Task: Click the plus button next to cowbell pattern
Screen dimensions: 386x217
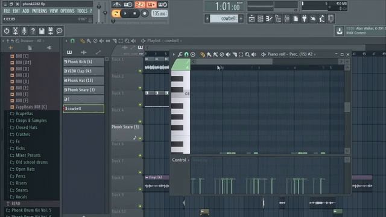Action: (x=241, y=19)
